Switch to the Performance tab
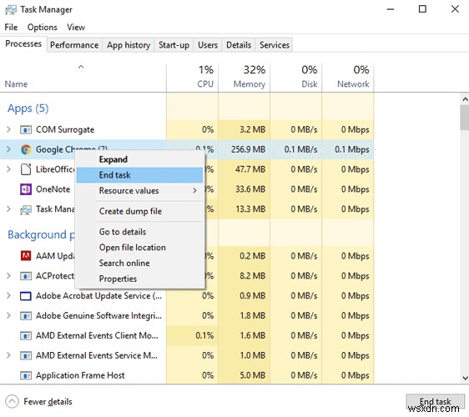 74,45
